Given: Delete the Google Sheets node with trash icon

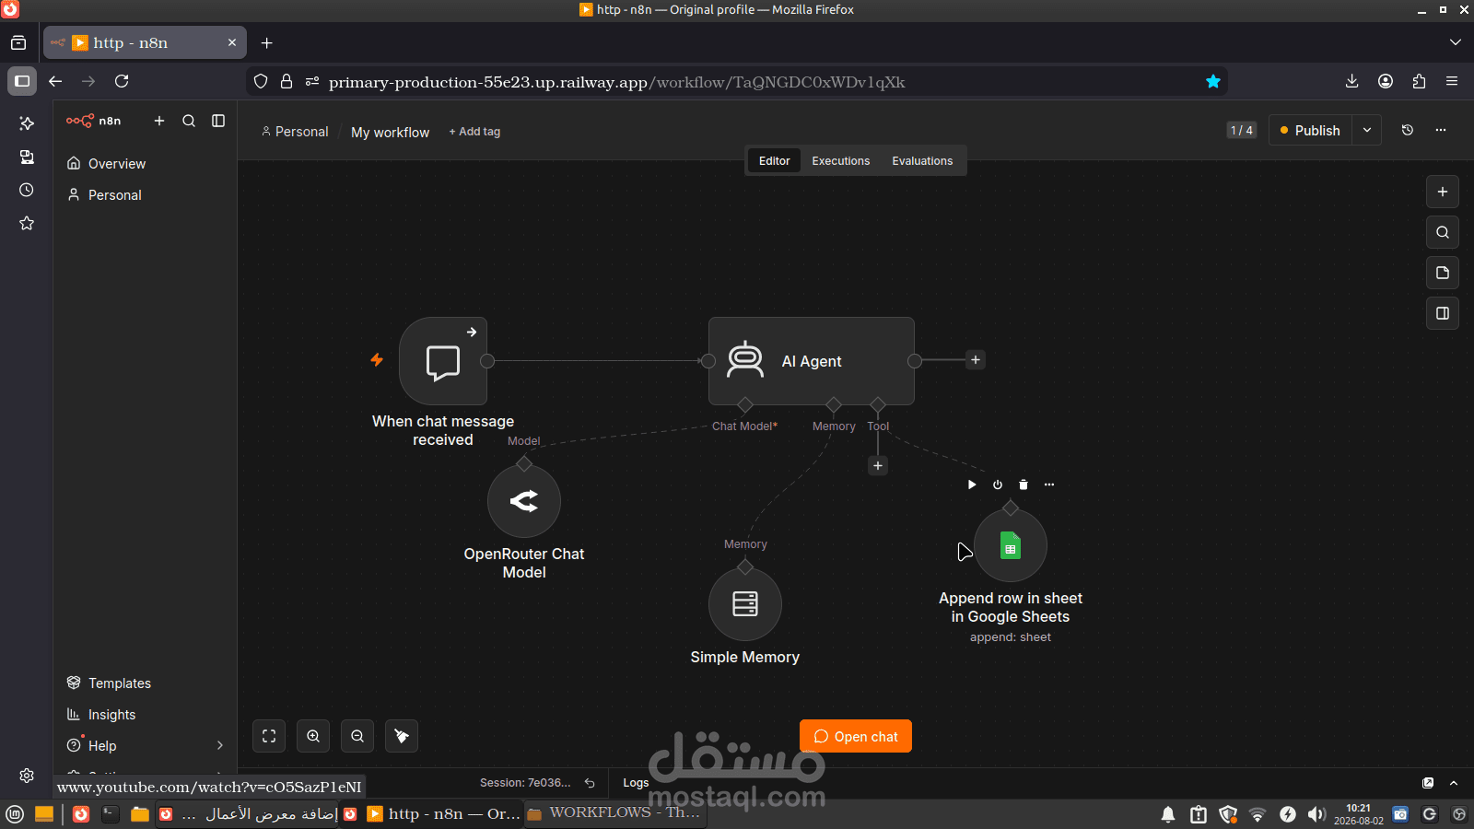Looking at the screenshot, I should (x=1024, y=485).
